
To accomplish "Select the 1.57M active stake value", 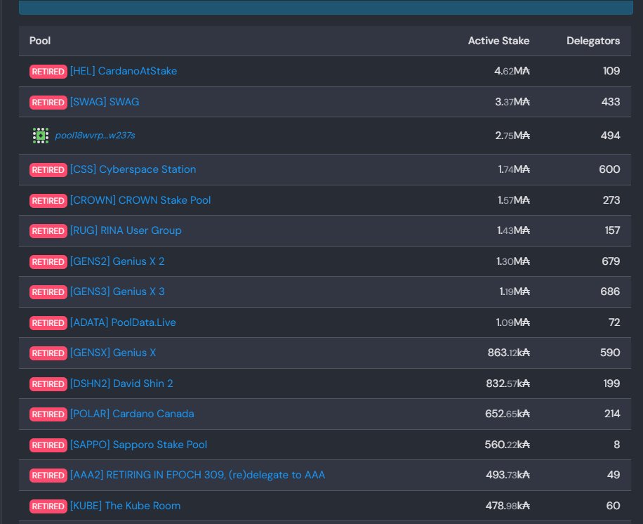I will [513, 199].
